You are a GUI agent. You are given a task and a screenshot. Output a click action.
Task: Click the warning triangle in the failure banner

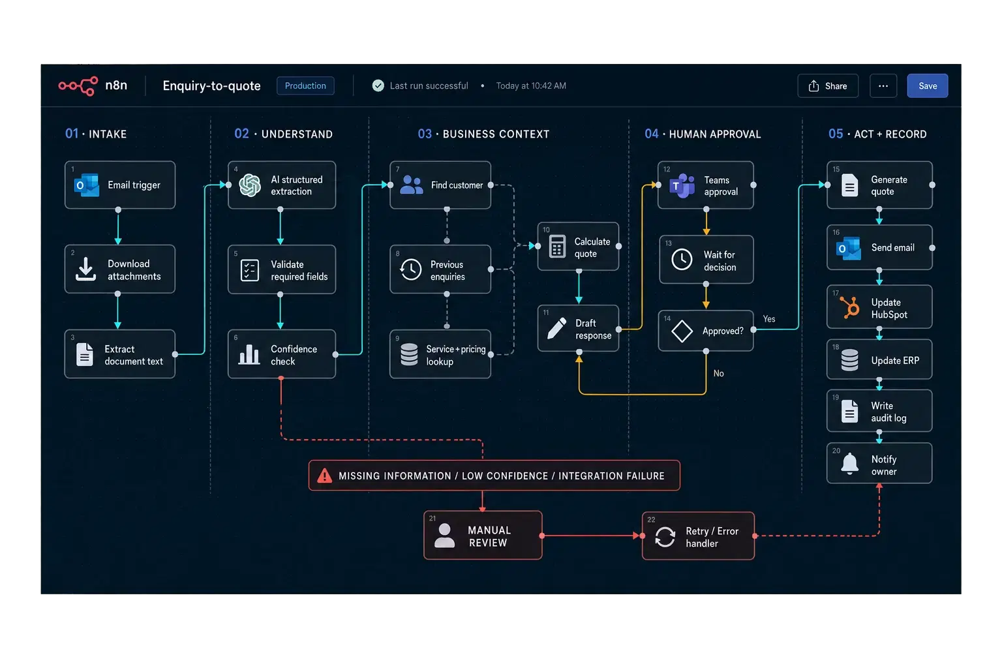[324, 476]
